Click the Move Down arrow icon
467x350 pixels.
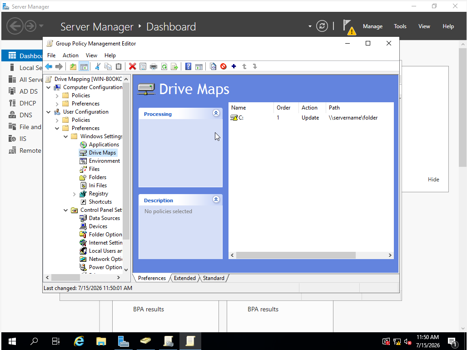click(255, 66)
